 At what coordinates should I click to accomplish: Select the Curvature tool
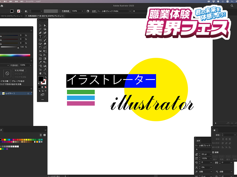click(45, 33)
